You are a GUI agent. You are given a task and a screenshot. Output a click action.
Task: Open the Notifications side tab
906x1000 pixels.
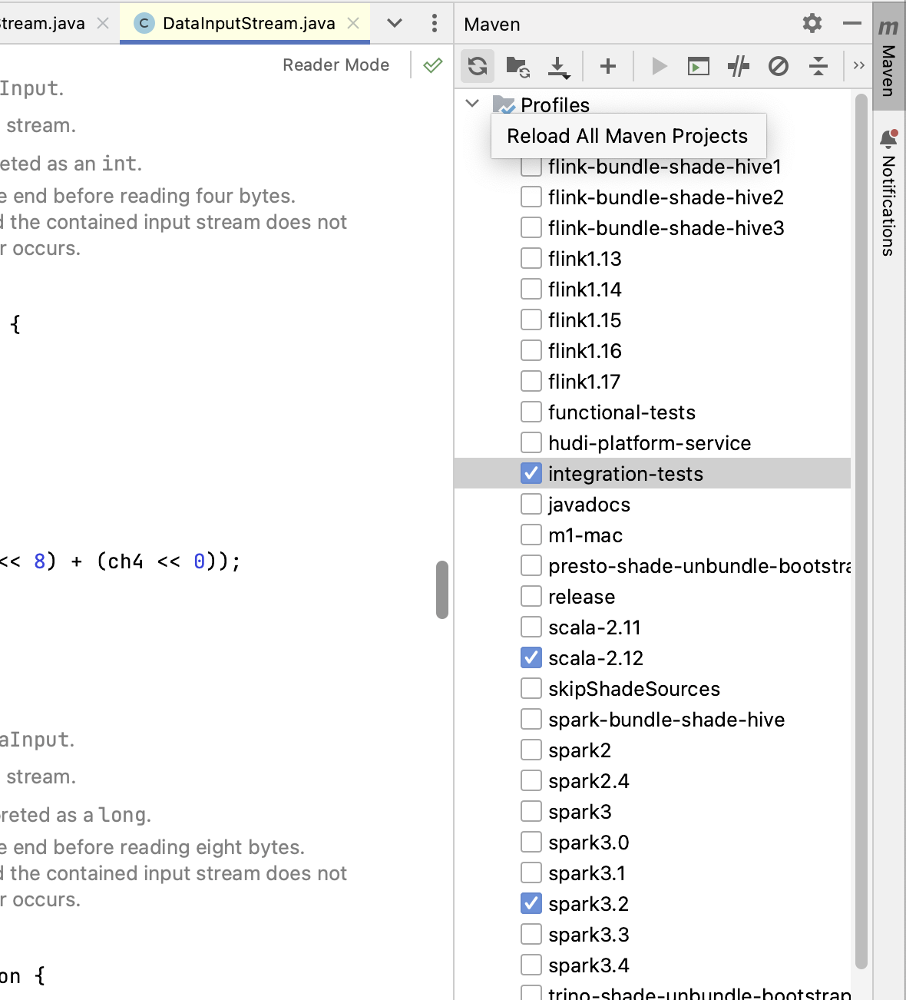[x=888, y=196]
